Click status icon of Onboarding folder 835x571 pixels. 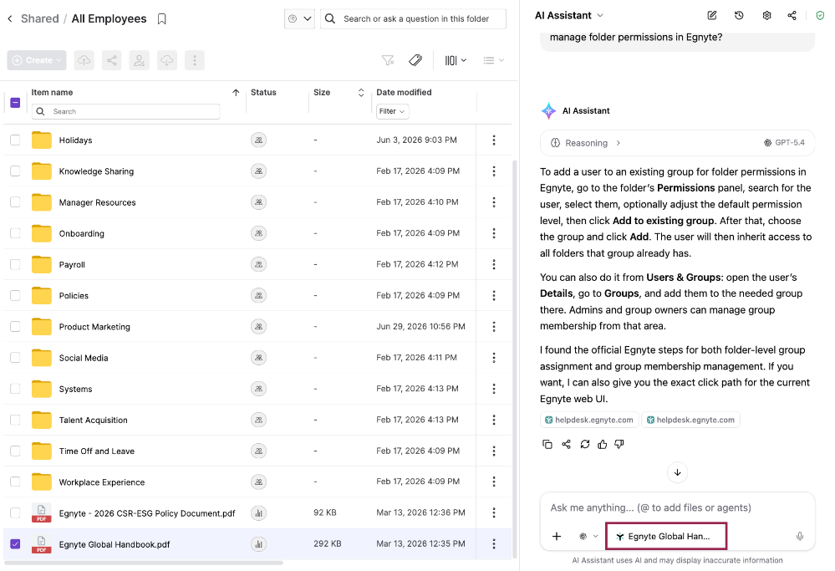258,233
